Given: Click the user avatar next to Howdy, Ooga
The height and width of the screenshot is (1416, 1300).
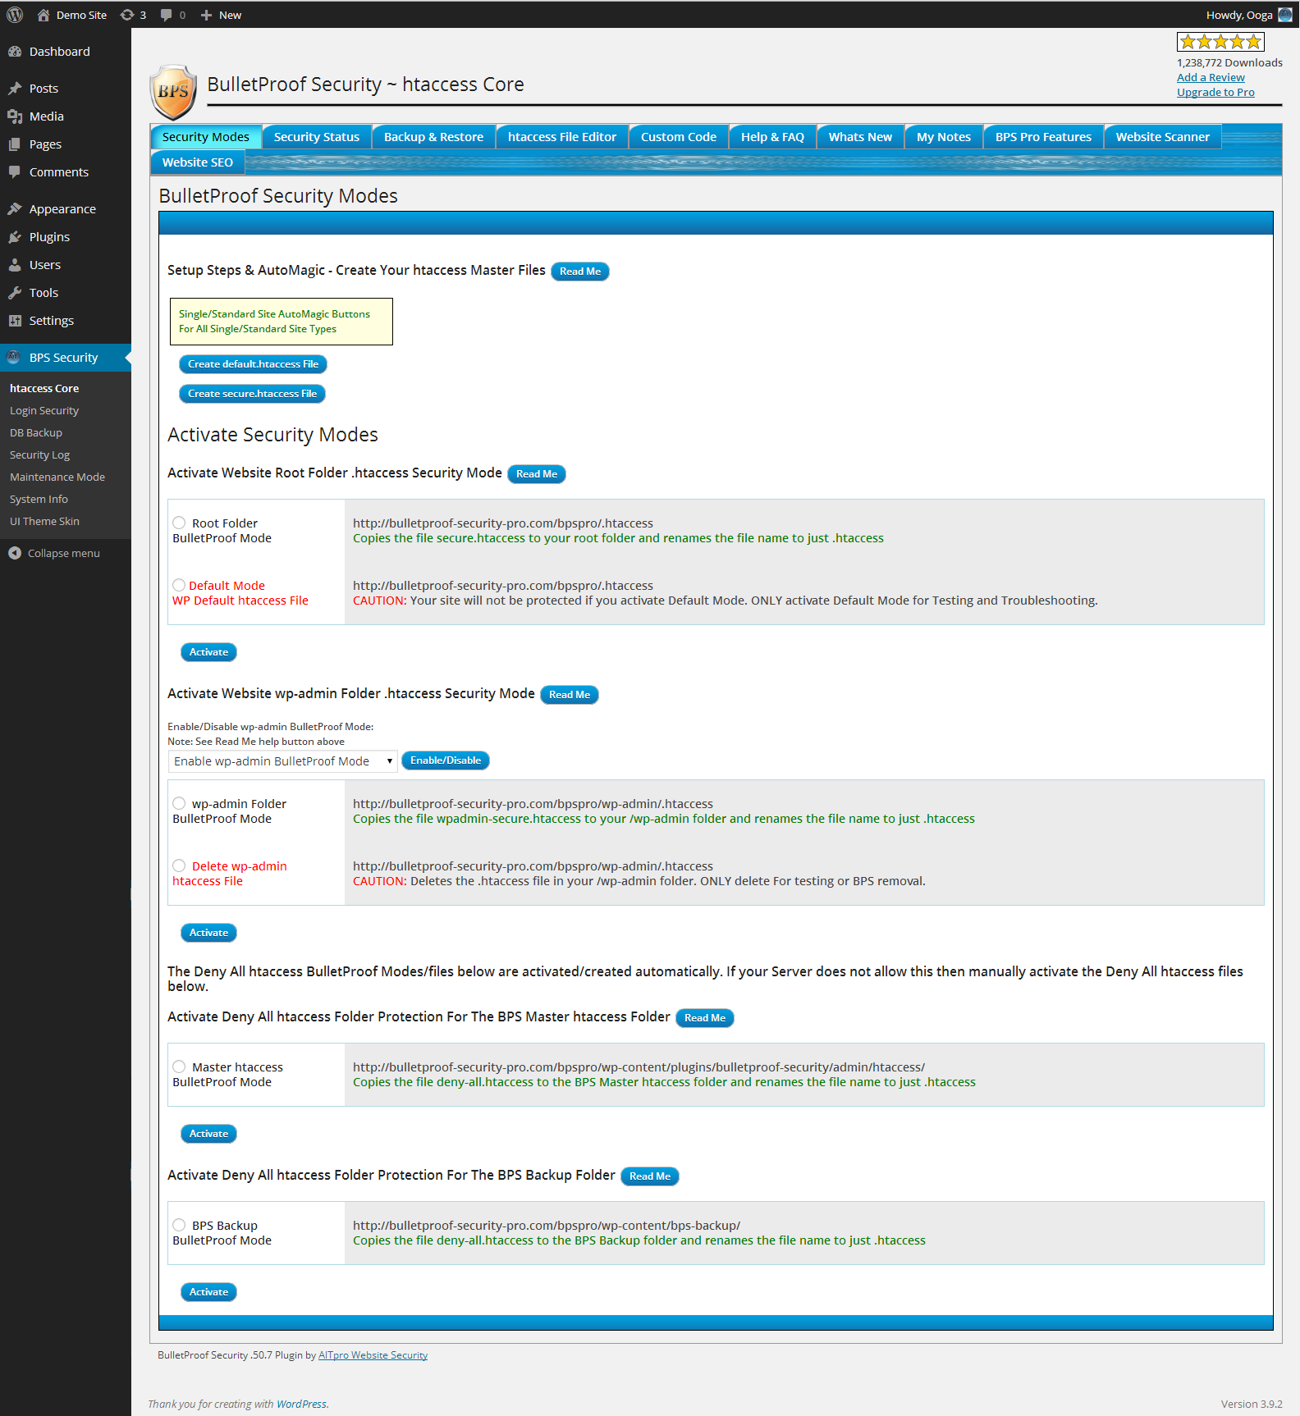Looking at the screenshot, I should click(1285, 15).
